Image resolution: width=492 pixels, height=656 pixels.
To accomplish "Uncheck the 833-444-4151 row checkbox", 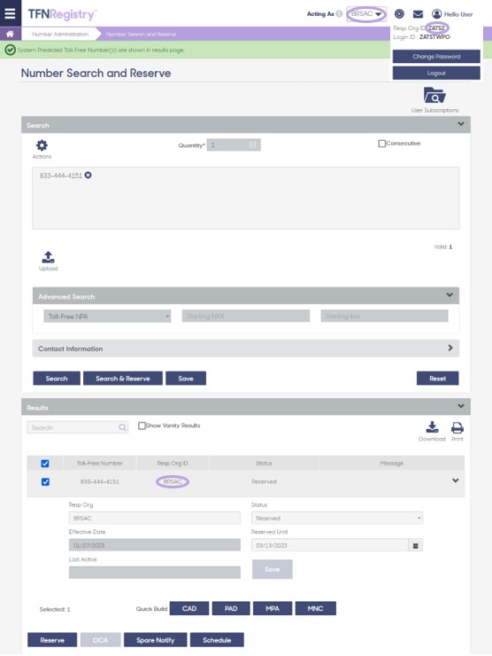I will coord(45,482).
